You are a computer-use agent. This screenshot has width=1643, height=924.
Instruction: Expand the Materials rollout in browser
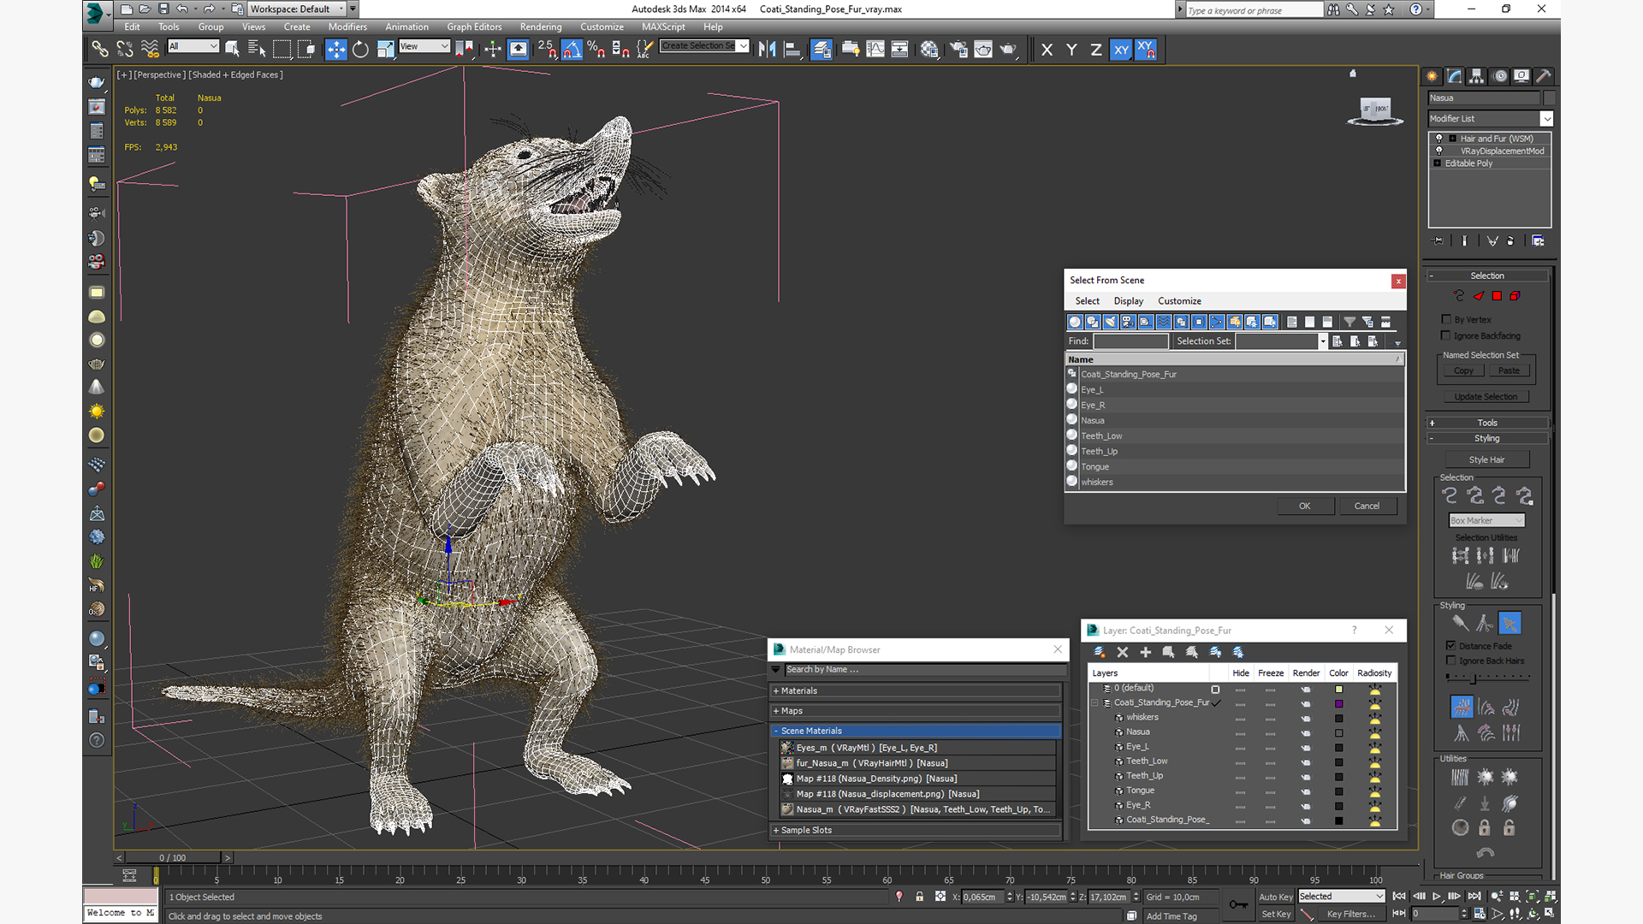pyautogui.click(x=798, y=690)
